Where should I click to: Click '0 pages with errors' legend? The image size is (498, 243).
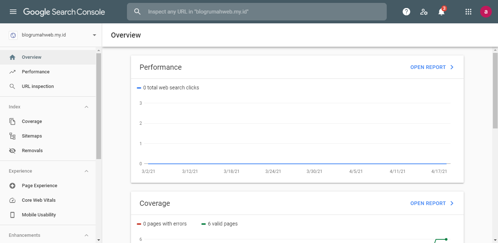[162, 224]
